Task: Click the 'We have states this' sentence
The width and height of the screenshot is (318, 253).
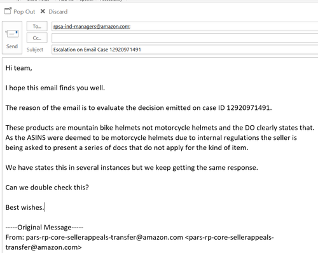Action: tap(132, 167)
